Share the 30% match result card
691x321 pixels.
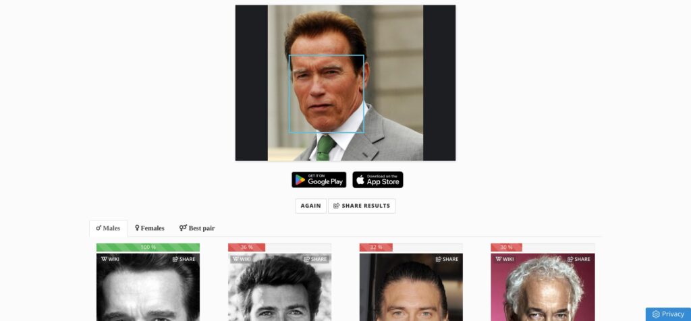[x=578, y=259]
